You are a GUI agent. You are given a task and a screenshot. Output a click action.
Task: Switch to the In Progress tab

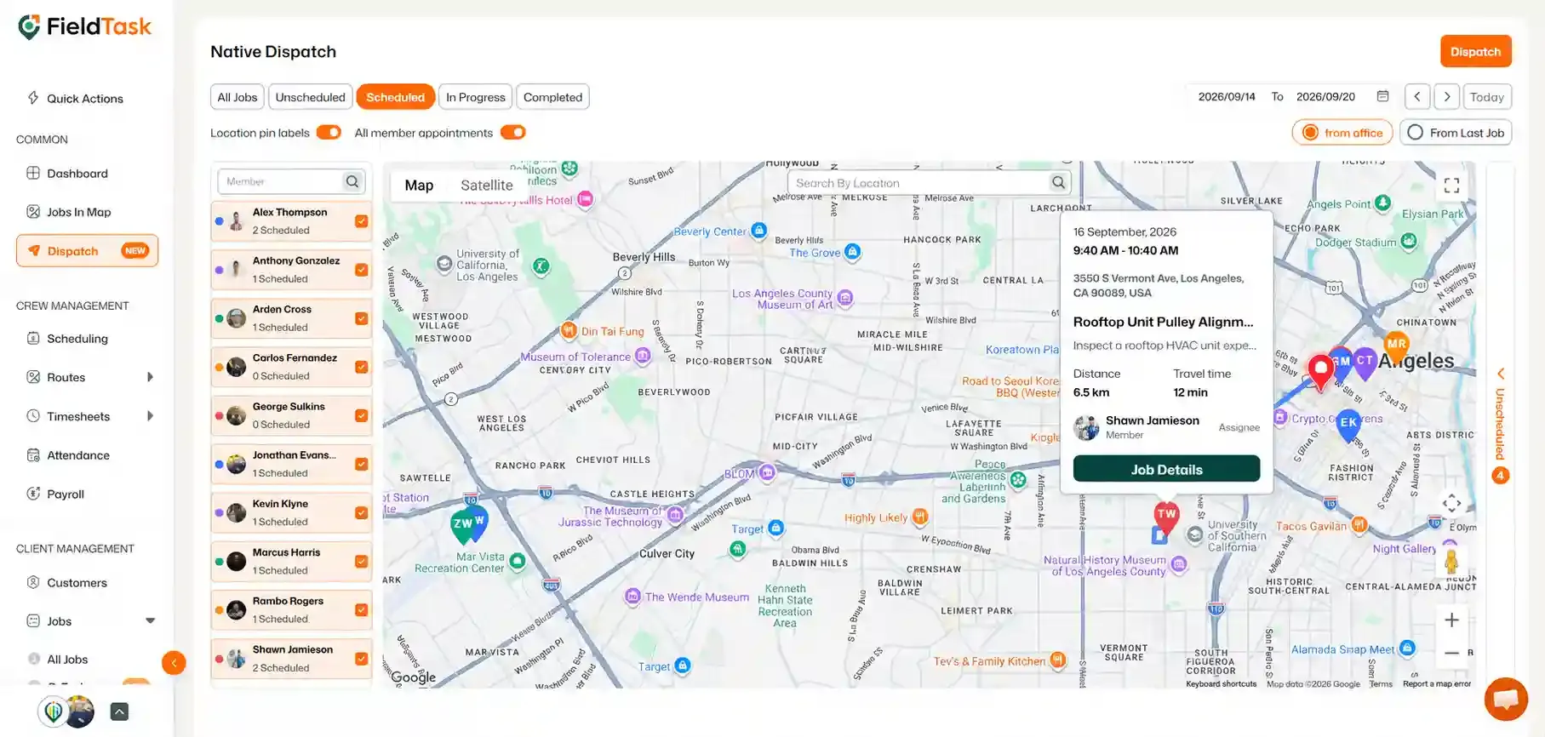pos(476,97)
